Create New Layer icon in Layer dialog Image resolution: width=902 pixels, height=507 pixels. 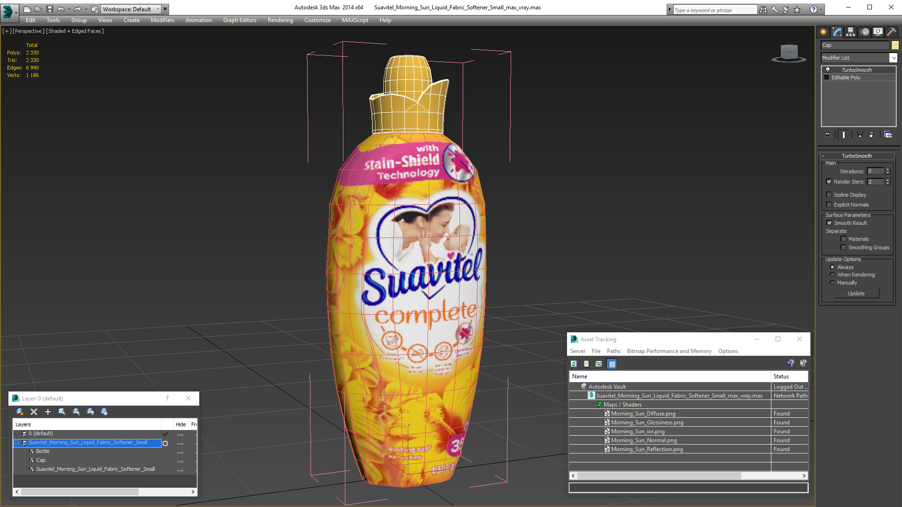tap(20, 412)
